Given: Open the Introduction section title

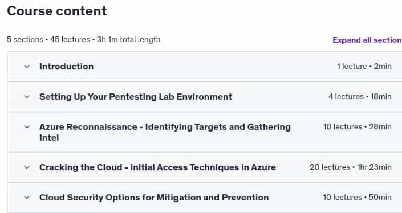Looking at the screenshot, I should coord(66,67).
